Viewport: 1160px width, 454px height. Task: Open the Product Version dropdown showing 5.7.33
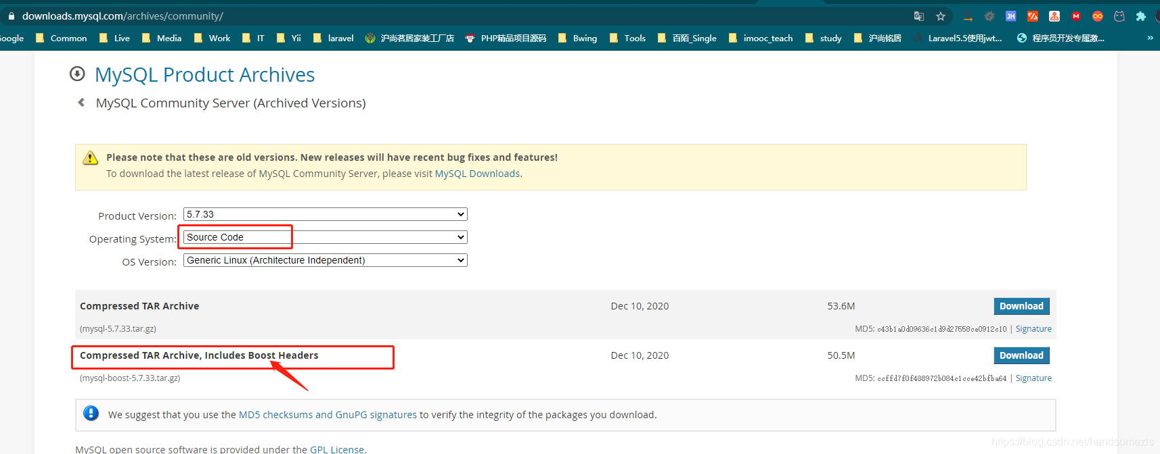tap(326, 214)
